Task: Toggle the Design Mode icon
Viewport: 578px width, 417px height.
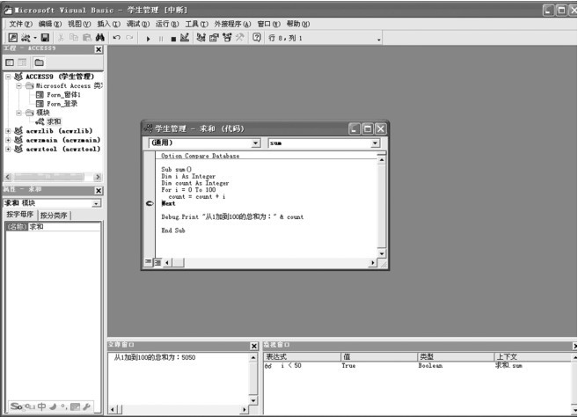Action: point(185,38)
